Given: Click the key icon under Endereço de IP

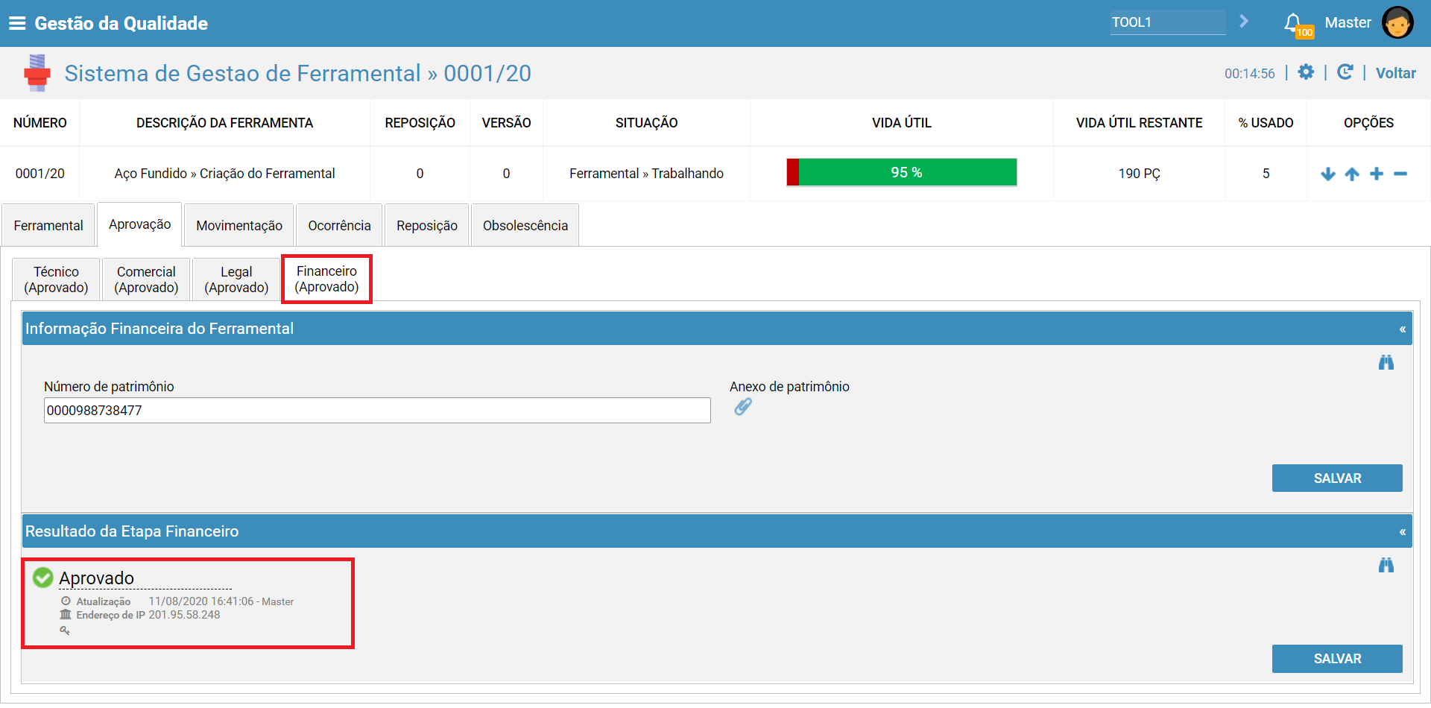Looking at the screenshot, I should [x=65, y=630].
